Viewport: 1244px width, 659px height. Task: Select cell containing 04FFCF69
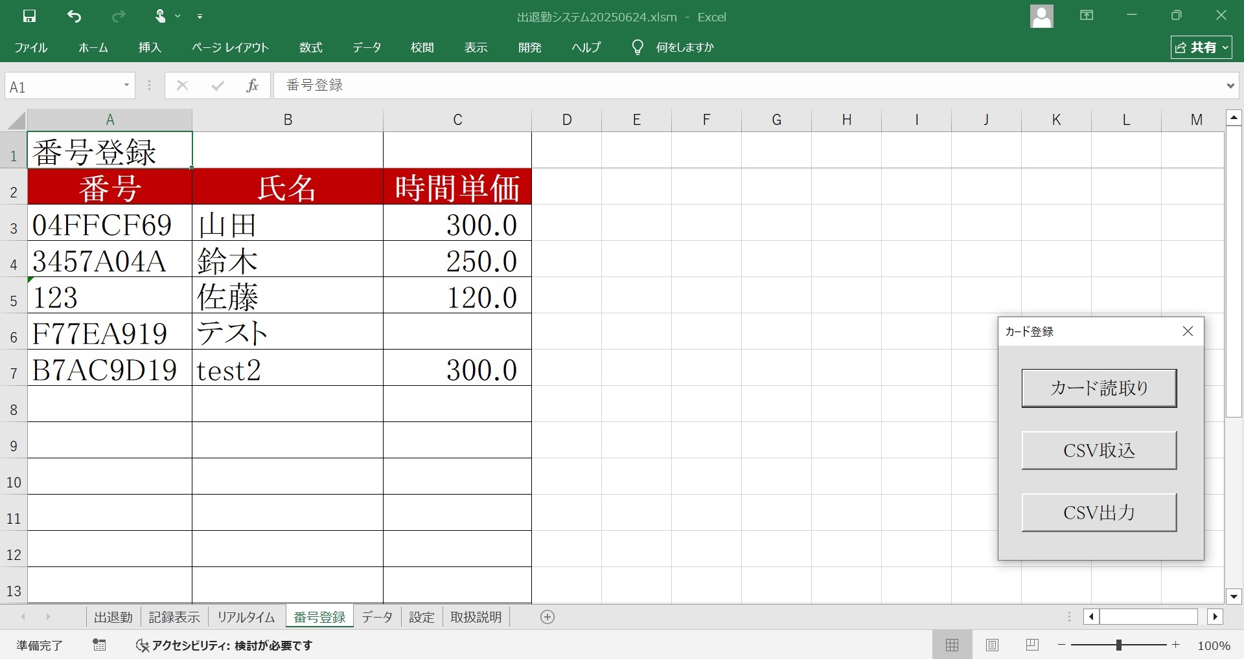coord(109,224)
